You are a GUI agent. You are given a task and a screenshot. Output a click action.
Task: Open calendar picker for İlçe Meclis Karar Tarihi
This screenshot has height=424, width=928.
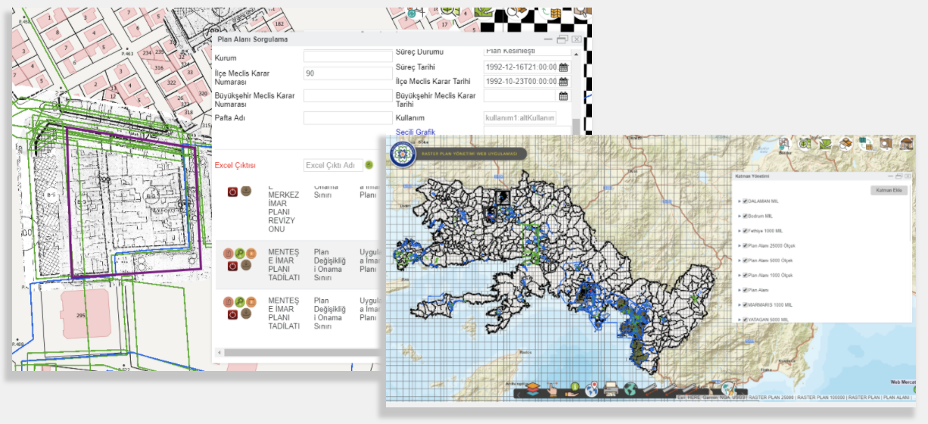coord(563,81)
